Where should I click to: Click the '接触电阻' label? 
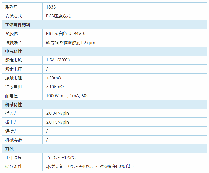[x=14, y=78]
